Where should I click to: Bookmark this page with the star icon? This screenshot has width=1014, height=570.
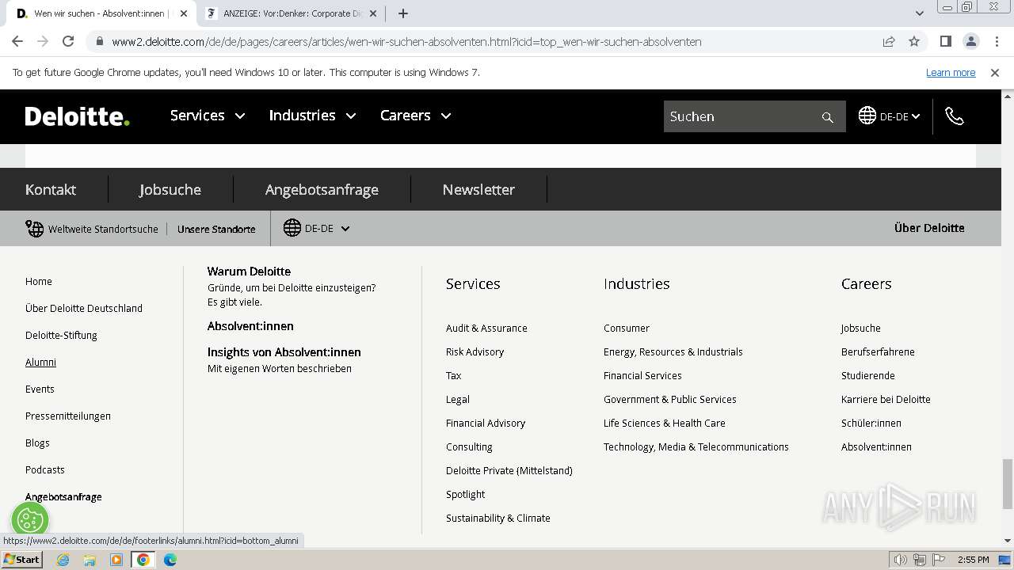coord(914,41)
